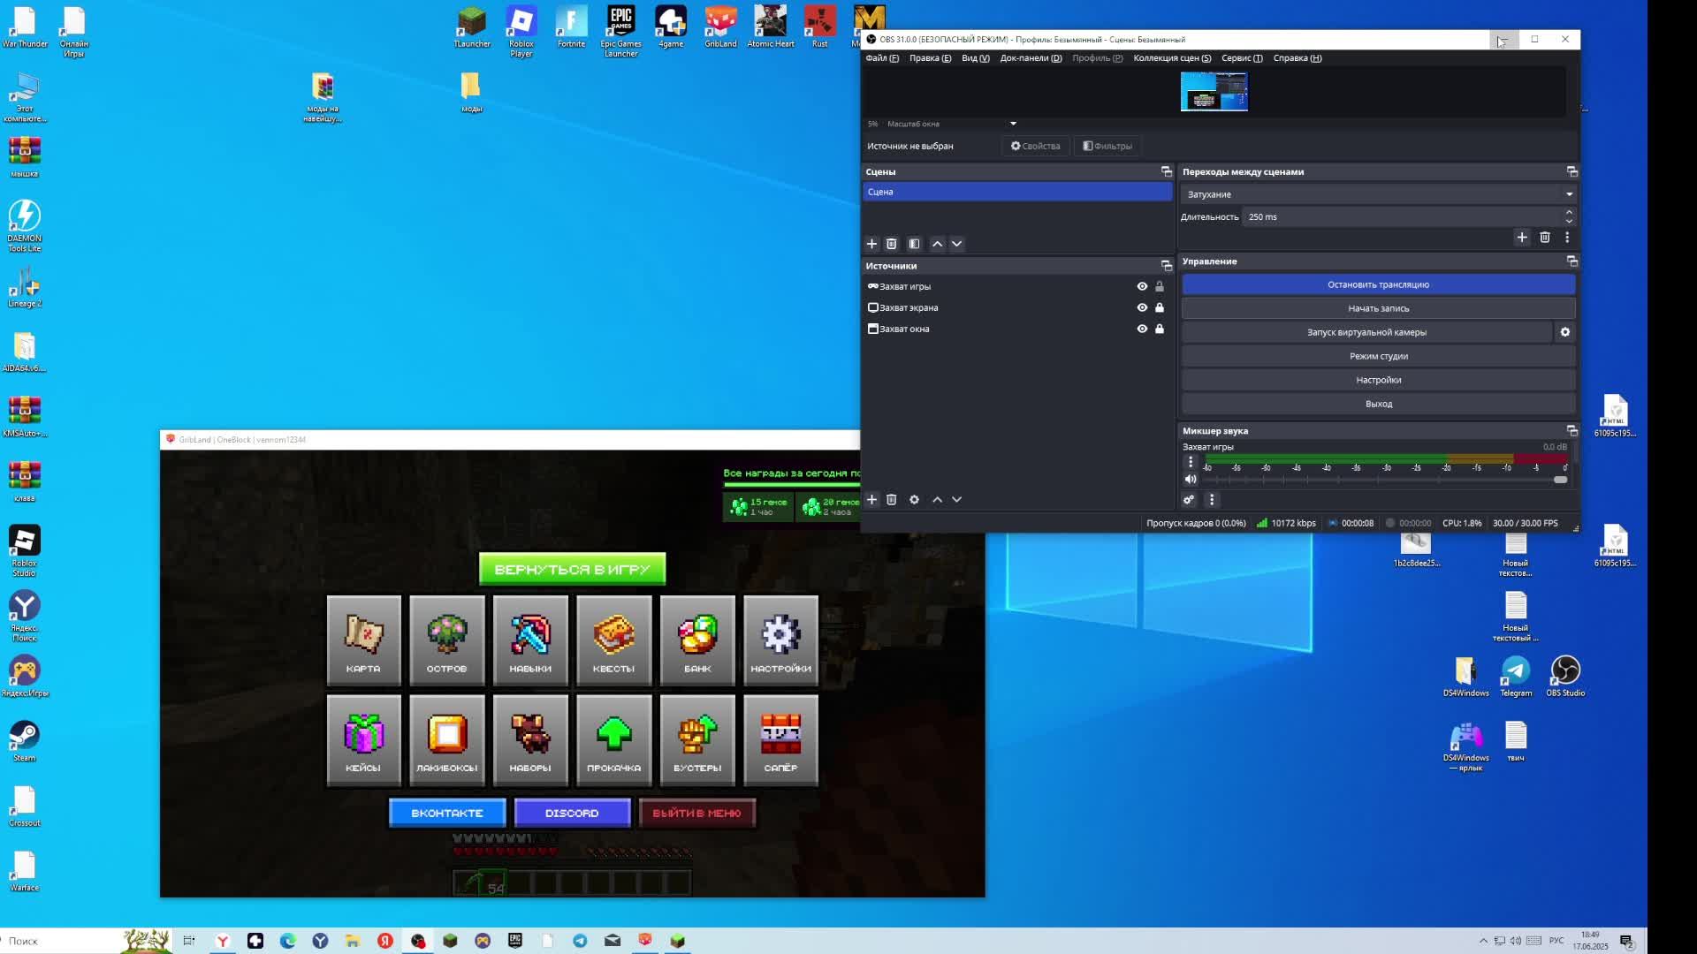The height and width of the screenshot is (954, 1697).
Task: Open advanced audio properties gears icon
Action: tap(1189, 500)
